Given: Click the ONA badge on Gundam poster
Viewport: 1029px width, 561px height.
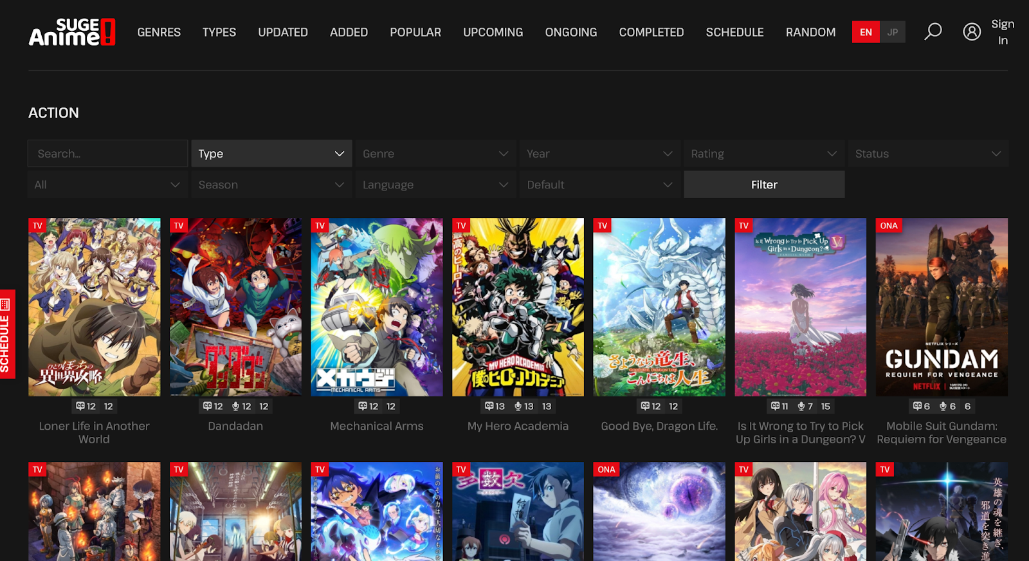Looking at the screenshot, I should point(889,225).
